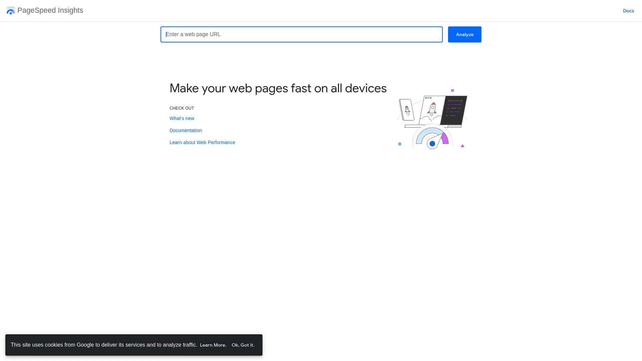Image resolution: width=642 pixels, height=361 pixels.
Task: Click the small pink triangle decoration
Action: click(462, 146)
